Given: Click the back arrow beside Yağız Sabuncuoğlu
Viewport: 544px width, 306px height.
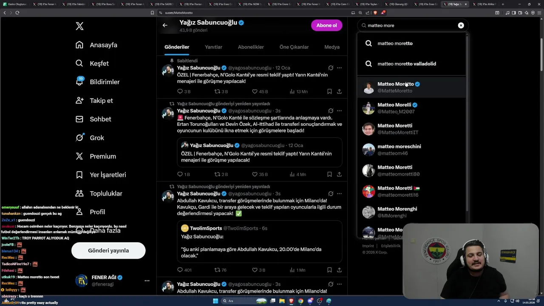Looking at the screenshot, I should 165,25.
